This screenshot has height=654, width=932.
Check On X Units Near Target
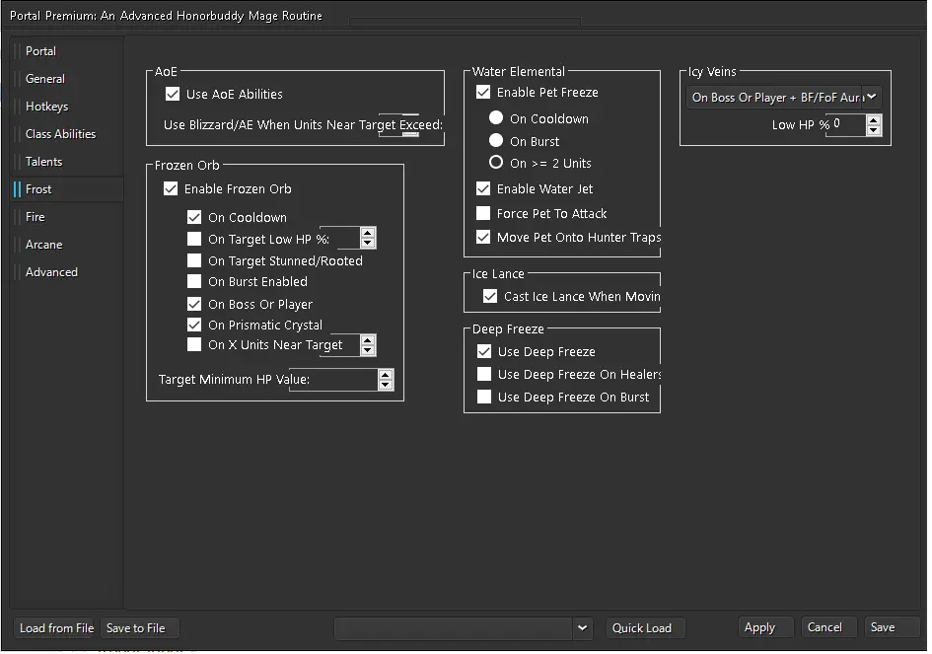coord(194,345)
